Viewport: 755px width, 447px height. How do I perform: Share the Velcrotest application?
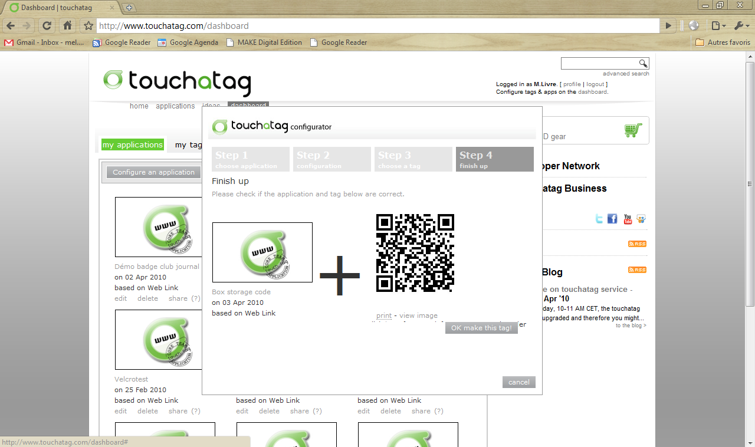coord(178,411)
